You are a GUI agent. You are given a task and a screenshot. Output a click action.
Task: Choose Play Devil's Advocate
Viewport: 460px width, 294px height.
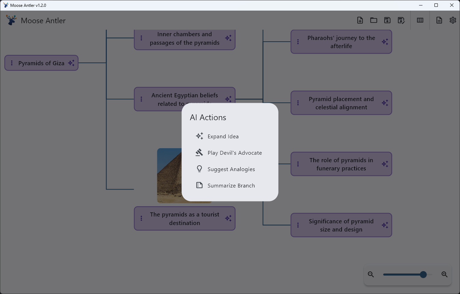230,153
